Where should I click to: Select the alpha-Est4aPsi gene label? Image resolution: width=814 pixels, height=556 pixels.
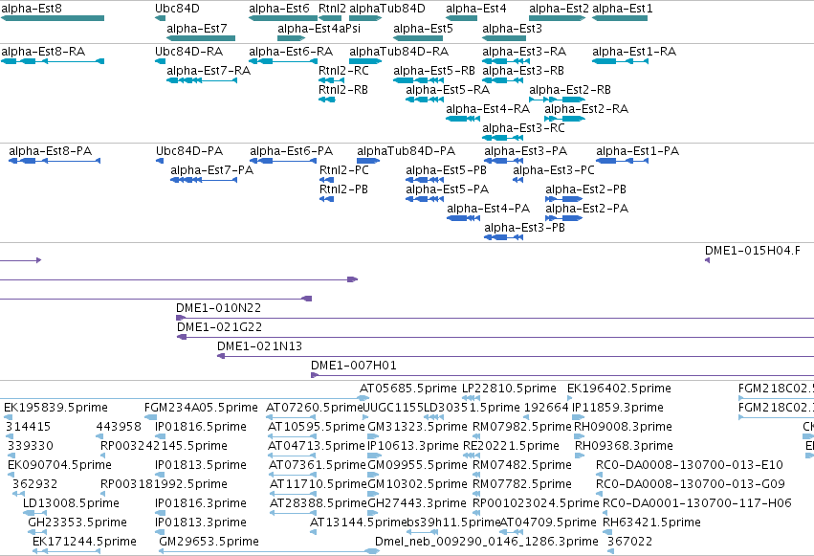point(319,28)
